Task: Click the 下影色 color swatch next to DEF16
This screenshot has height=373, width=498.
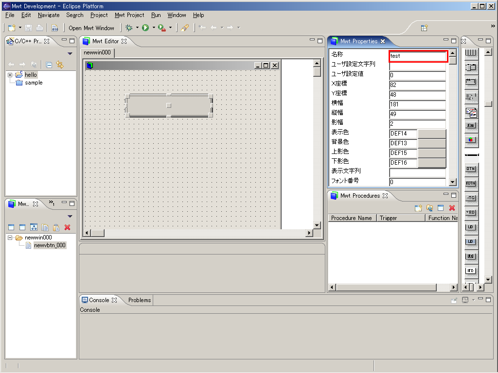Action: [x=432, y=163]
